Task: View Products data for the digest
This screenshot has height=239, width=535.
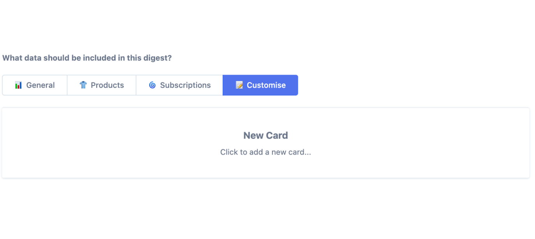Action: [102, 85]
